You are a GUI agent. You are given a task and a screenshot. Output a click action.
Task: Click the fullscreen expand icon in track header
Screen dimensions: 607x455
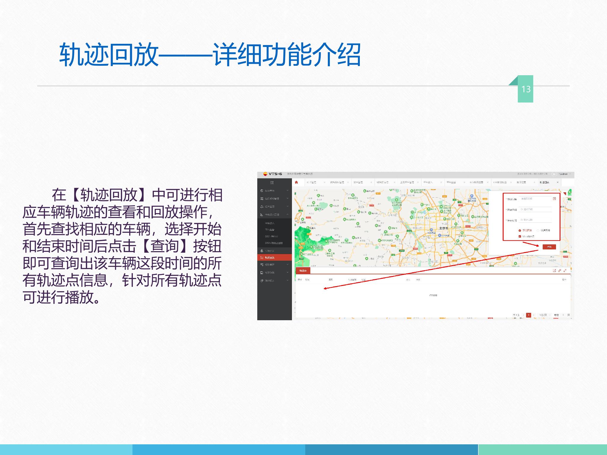coord(565,270)
